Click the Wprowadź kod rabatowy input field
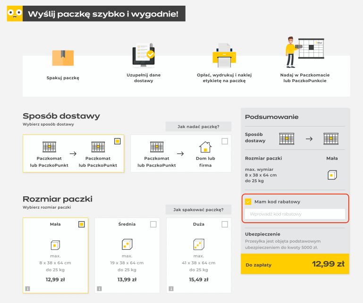 pos(295,214)
